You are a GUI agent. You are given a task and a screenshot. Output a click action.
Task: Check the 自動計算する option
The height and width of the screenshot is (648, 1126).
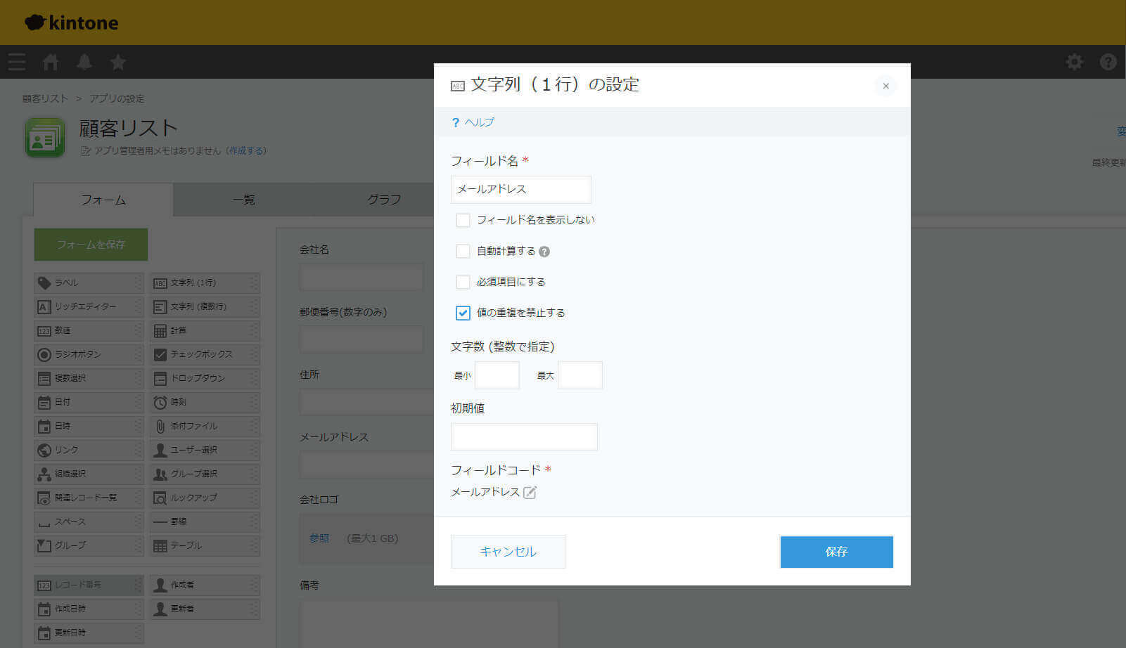(463, 251)
